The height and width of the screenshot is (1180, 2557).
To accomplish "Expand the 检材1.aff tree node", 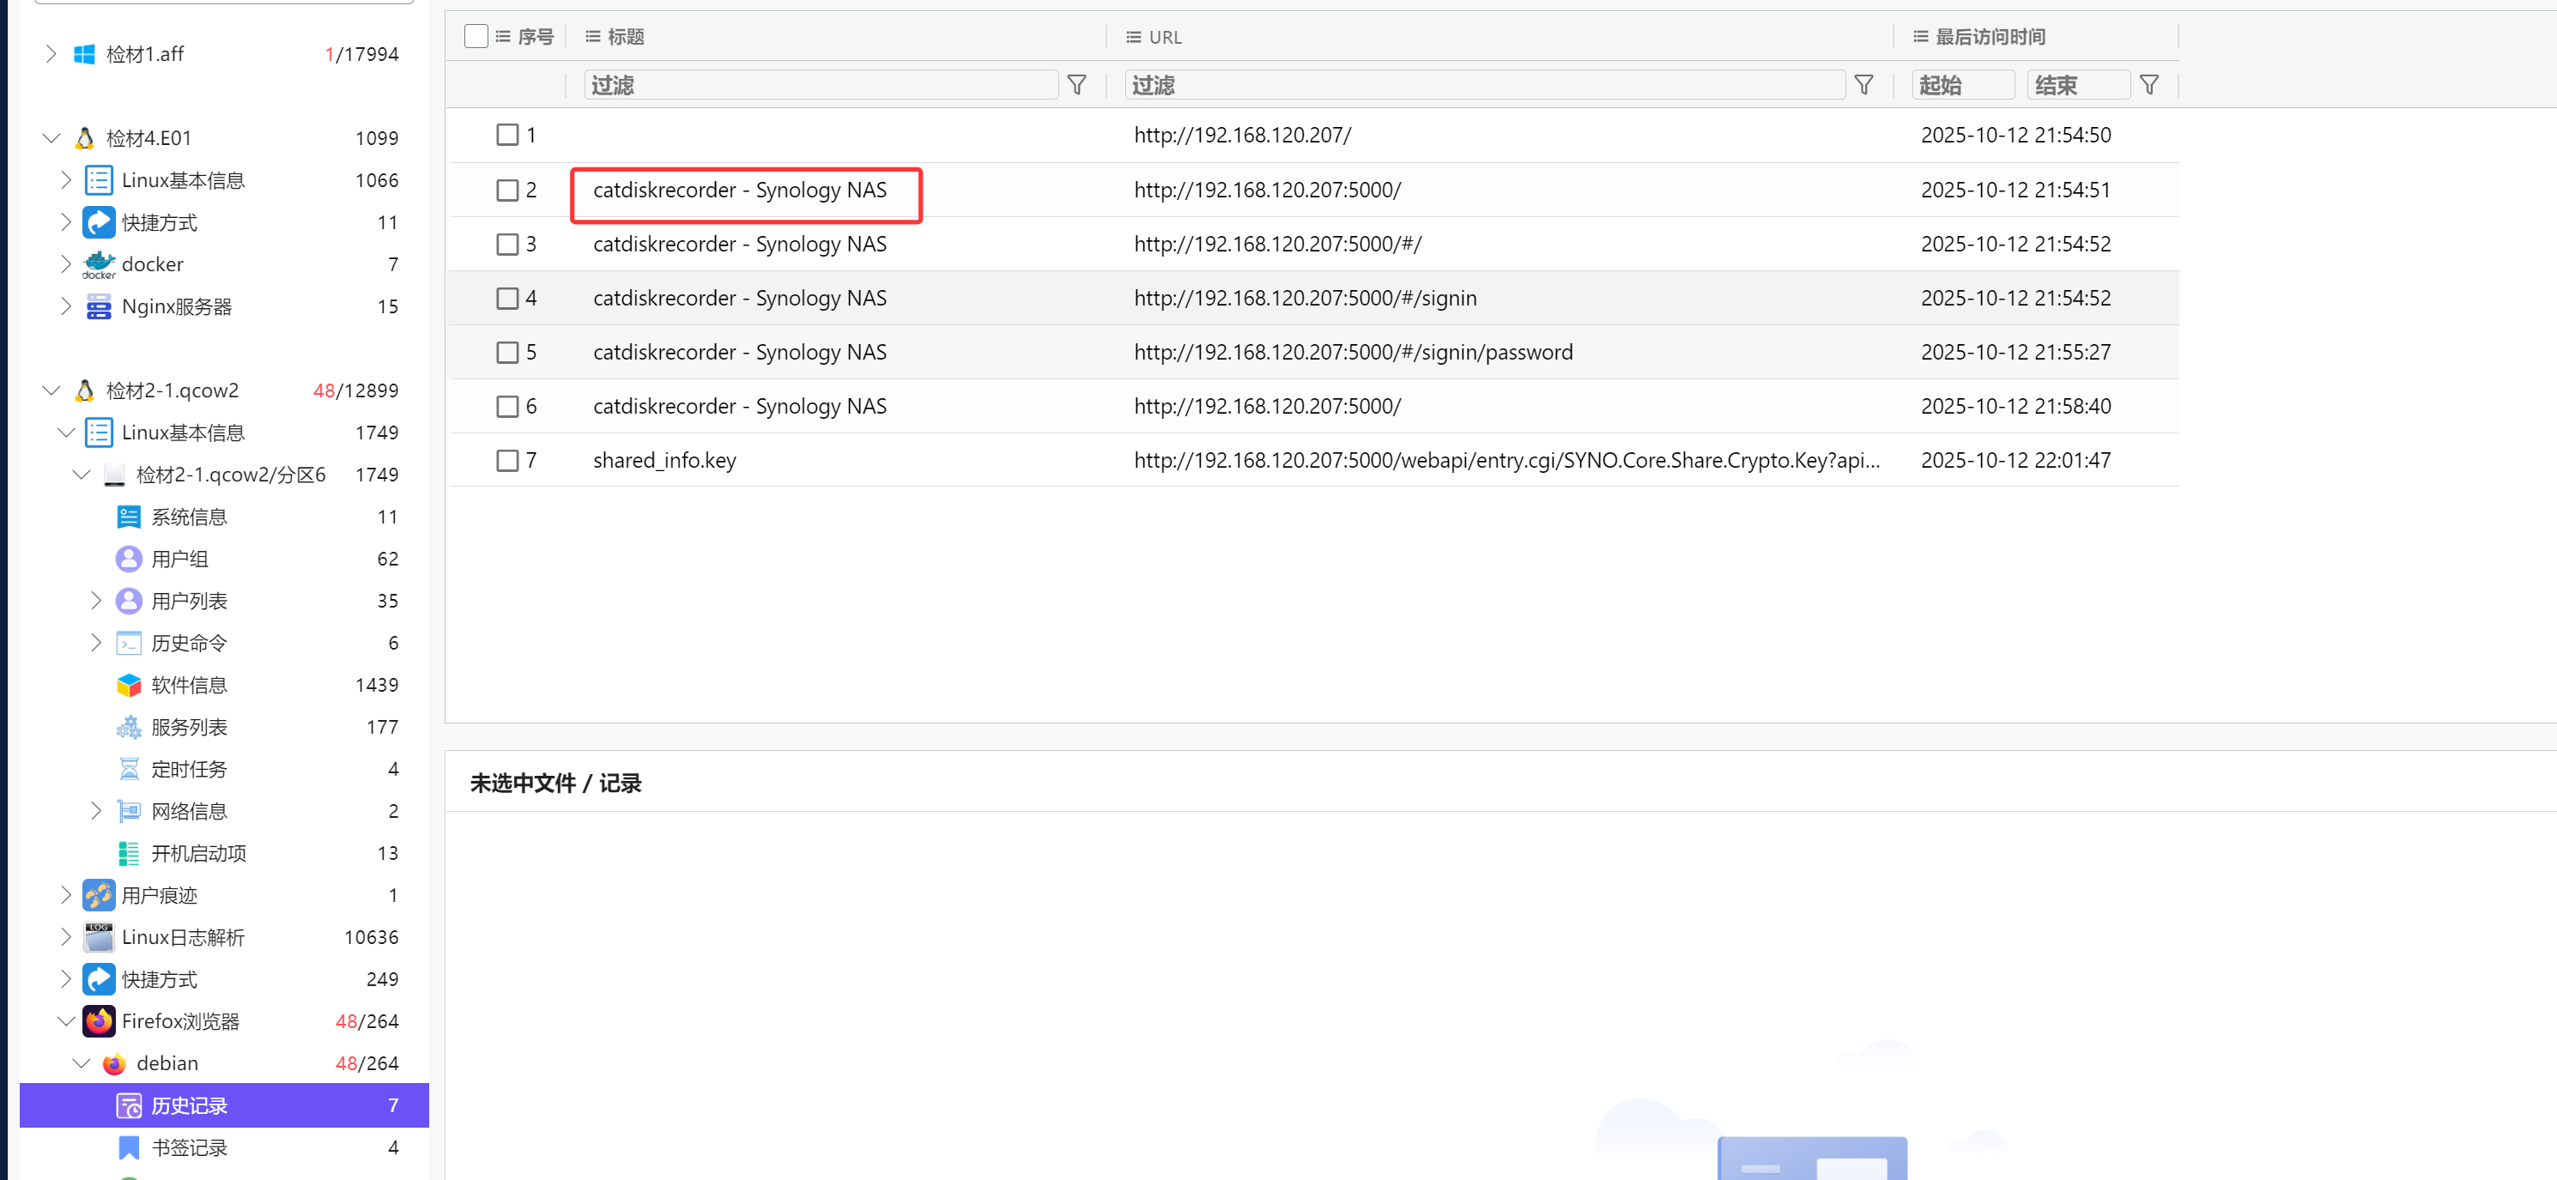I will (x=51, y=53).
